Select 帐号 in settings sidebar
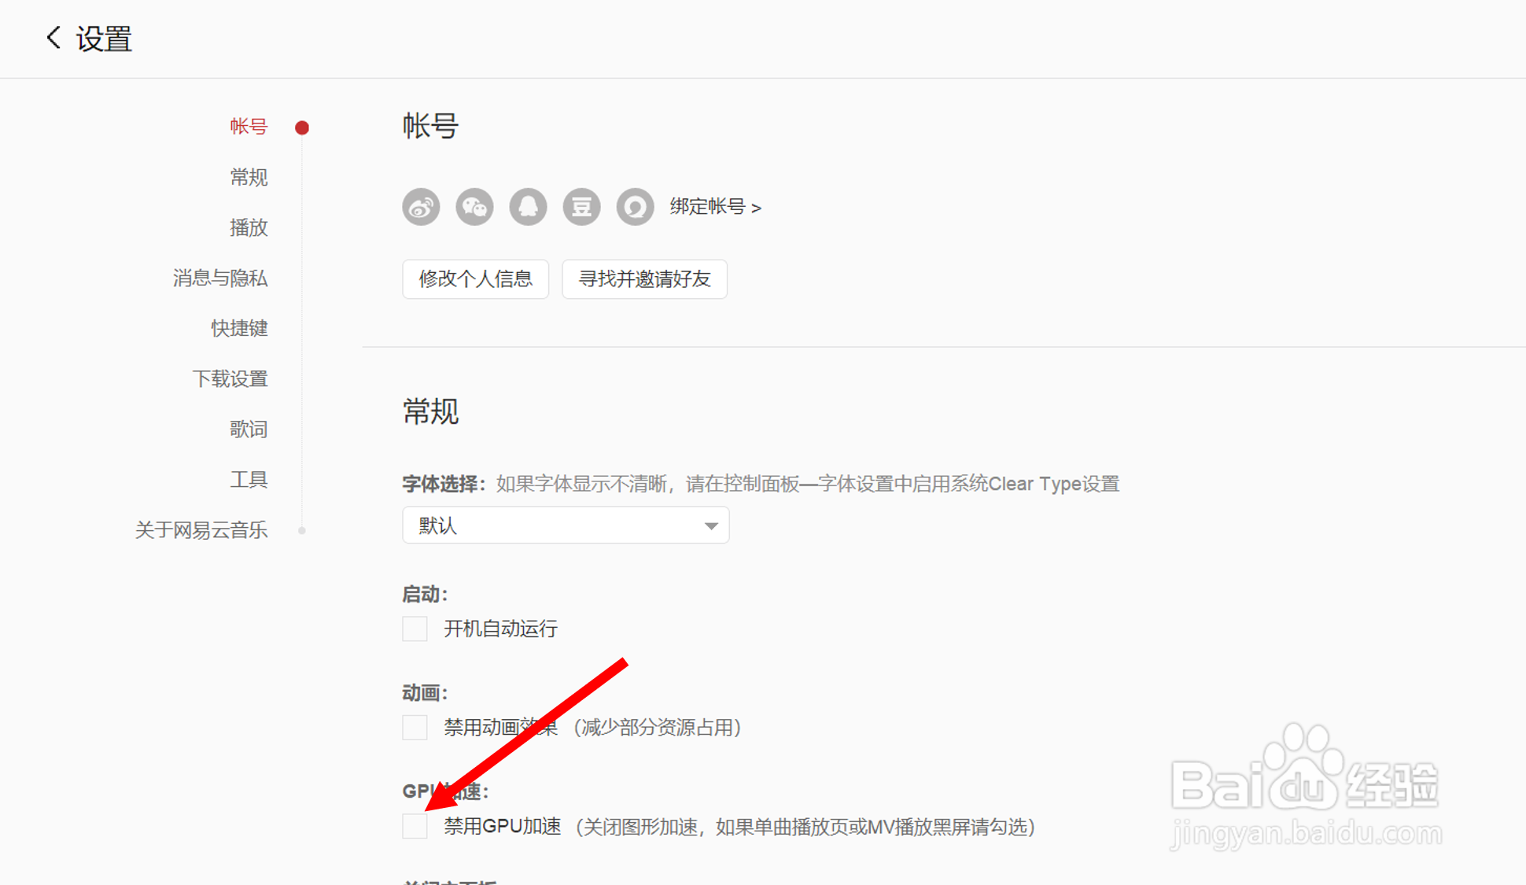The width and height of the screenshot is (1526, 885). tap(249, 127)
